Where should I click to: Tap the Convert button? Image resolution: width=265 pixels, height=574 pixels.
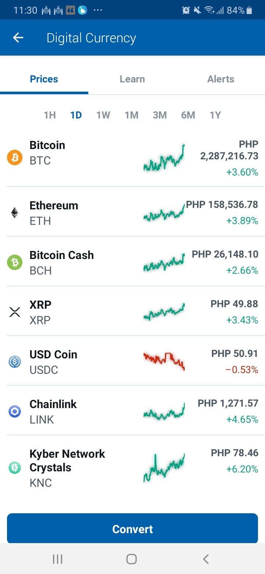click(132, 529)
